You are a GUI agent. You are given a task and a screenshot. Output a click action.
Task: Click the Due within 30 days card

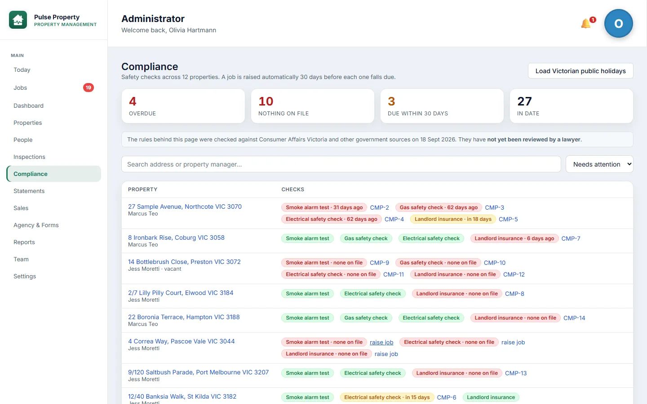point(442,106)
